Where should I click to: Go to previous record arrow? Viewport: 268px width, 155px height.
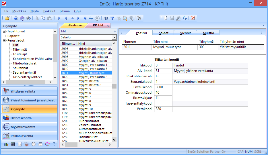[66, 18]
